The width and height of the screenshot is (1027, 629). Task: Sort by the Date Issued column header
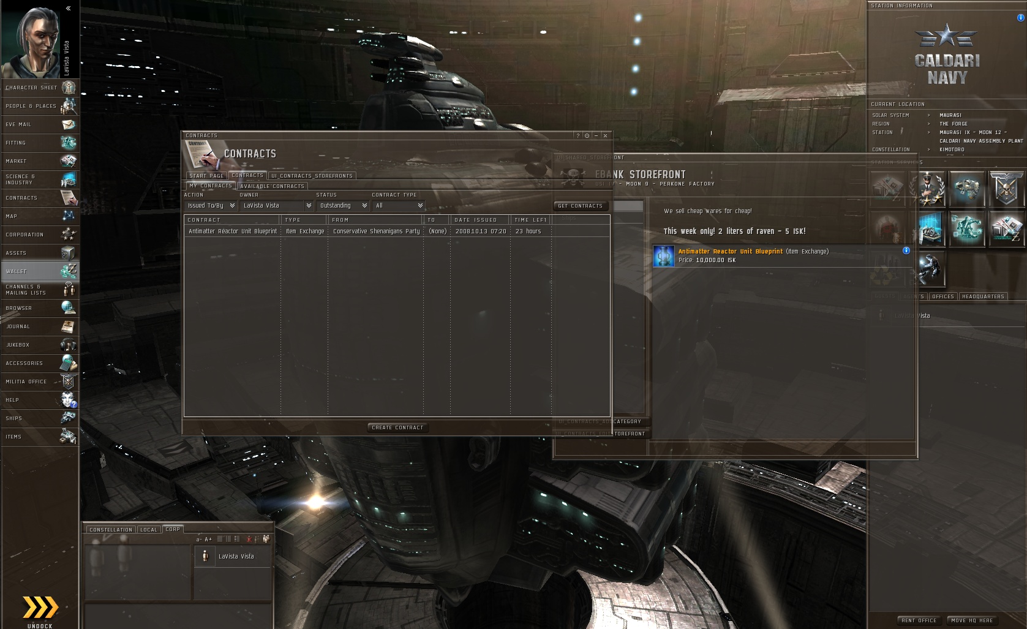coord(480,220)
